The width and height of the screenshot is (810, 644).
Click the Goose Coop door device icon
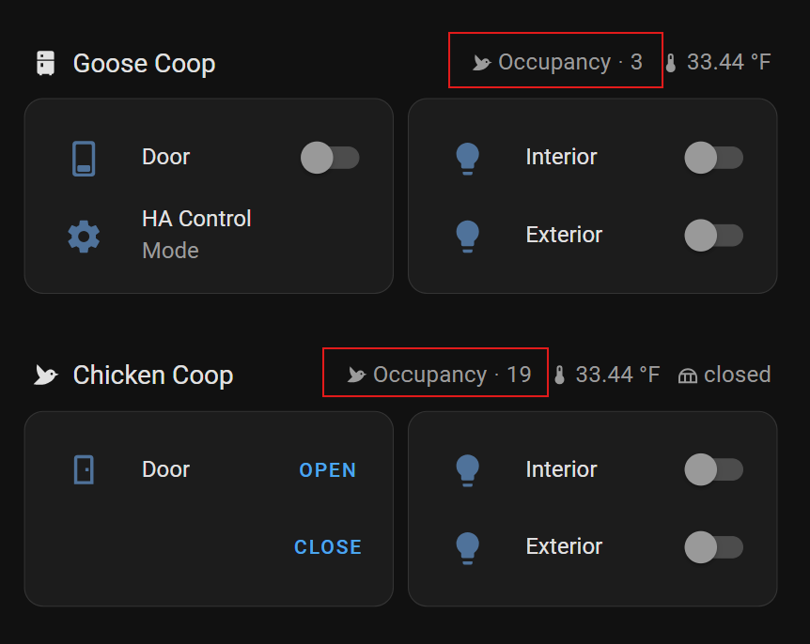pyautogui.click(x=84, y=159)
